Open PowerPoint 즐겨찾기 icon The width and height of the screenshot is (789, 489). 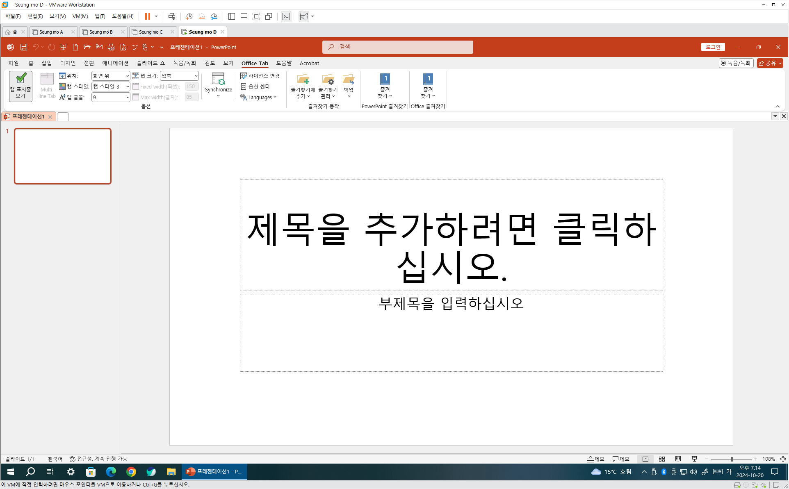click(x=385, y=80)
